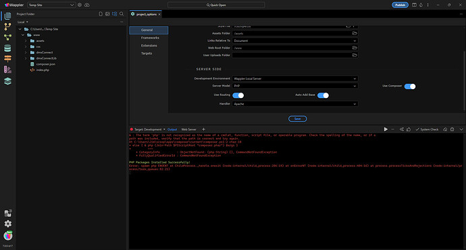Open the Server Model PHP dropdown
This screenshot has height=250, width=466.
click(x=295, y=86)
